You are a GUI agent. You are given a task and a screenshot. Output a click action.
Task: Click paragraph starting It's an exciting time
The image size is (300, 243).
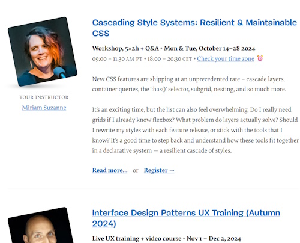coord(196,130)
